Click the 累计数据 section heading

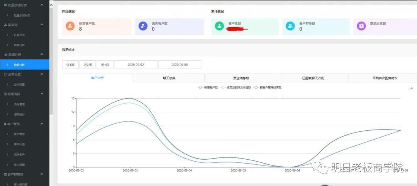pyautogui.click(x=217, y=12)
